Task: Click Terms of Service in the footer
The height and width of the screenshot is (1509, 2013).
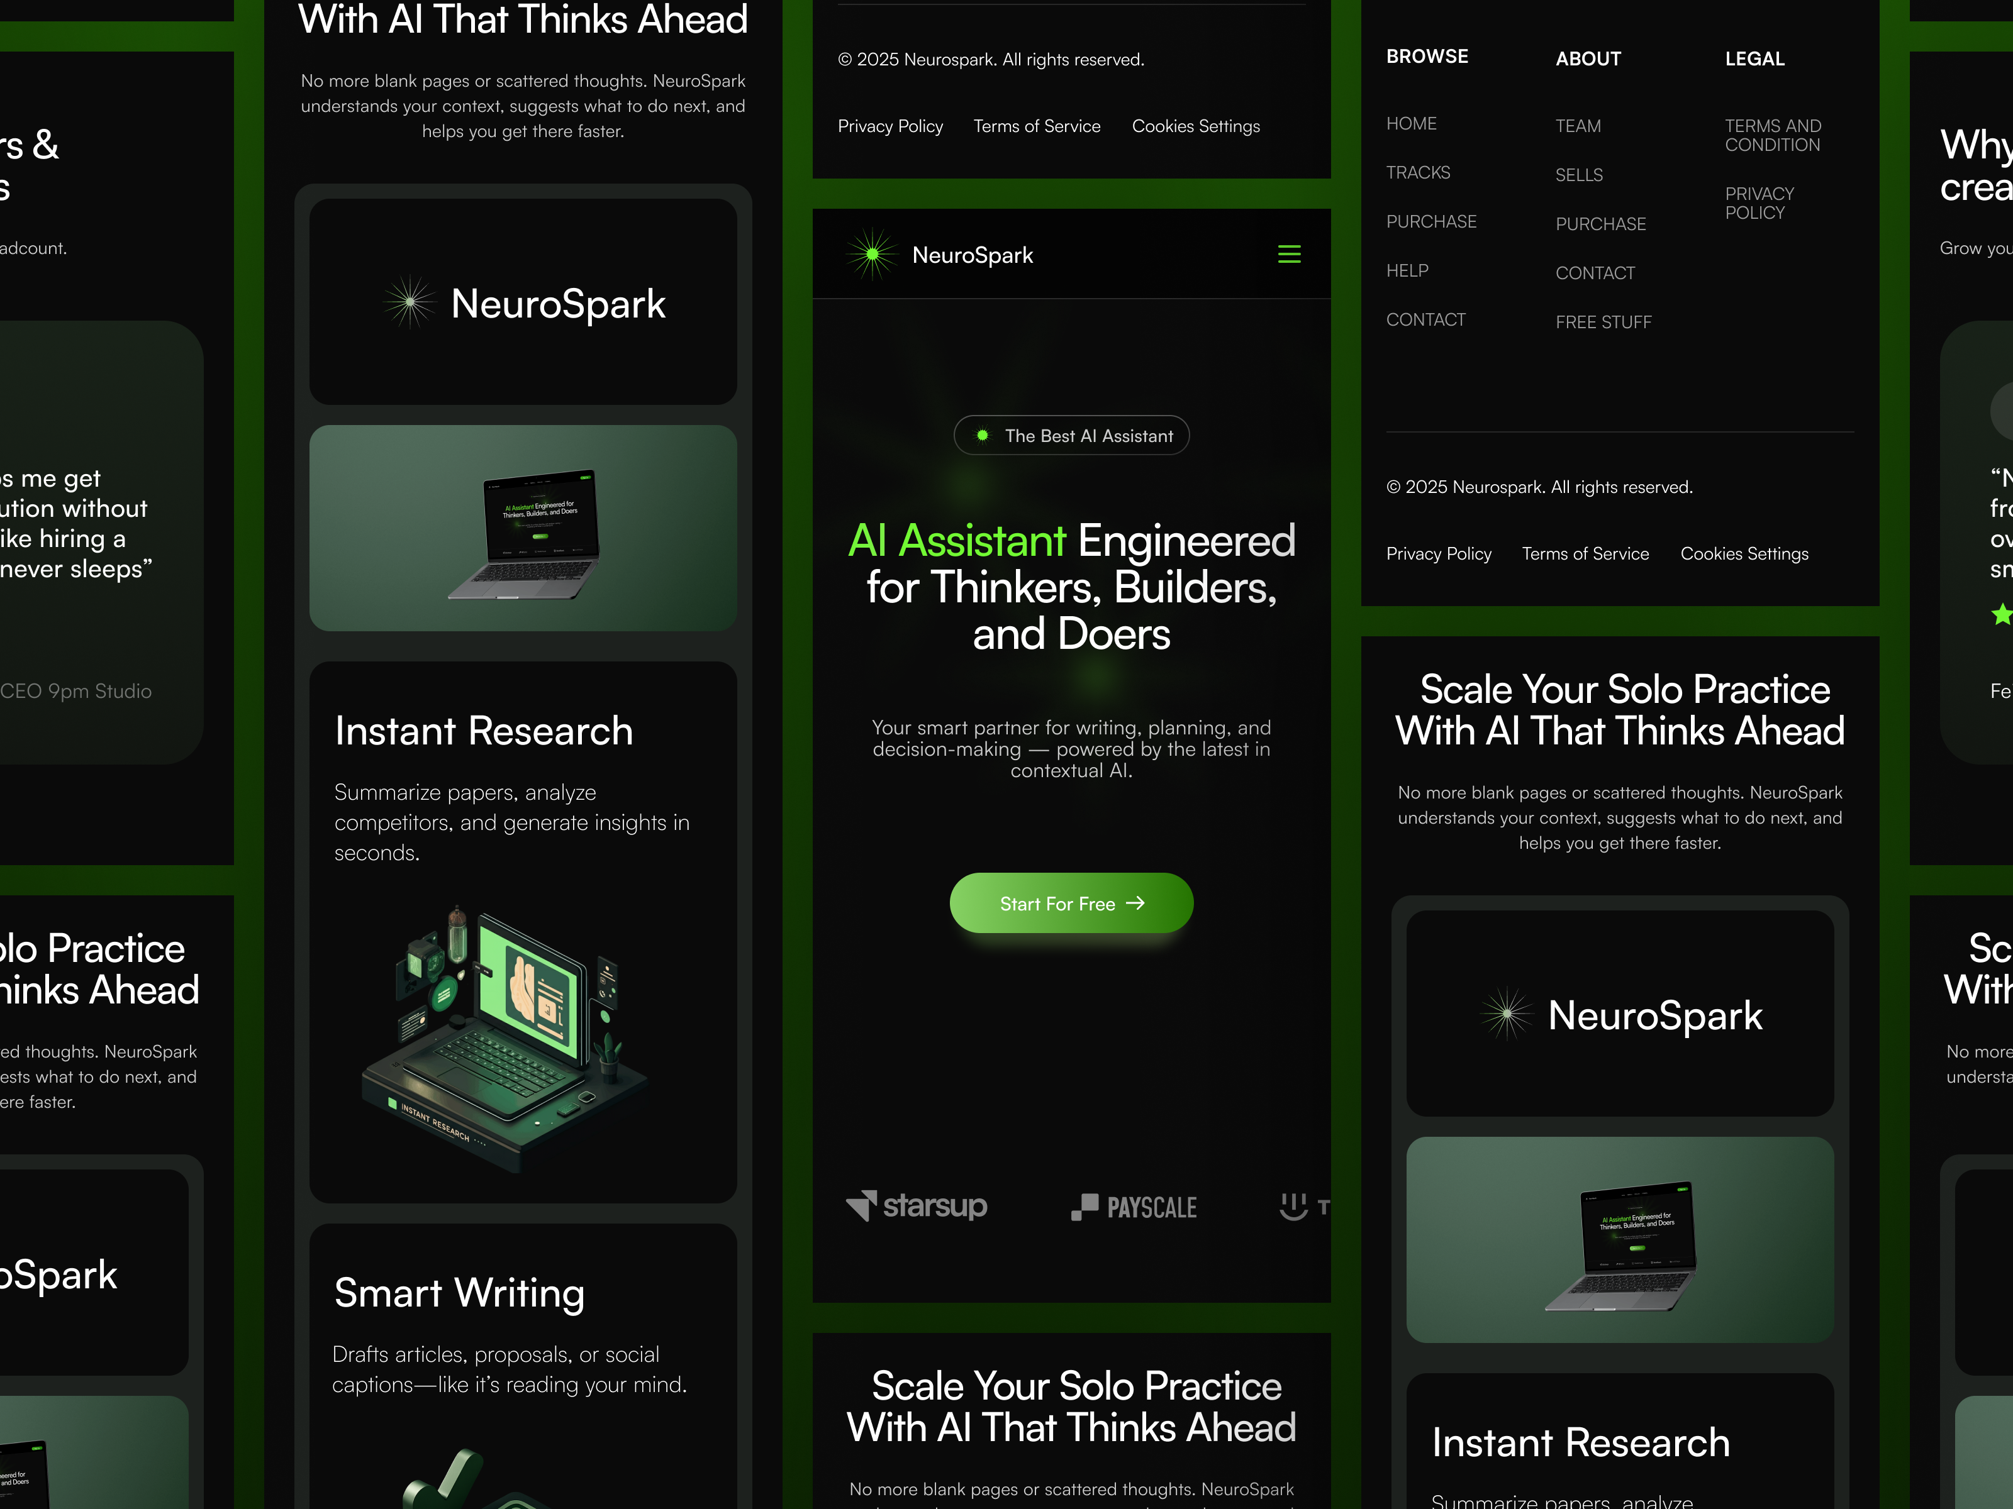Action: tap(1037, 126)
